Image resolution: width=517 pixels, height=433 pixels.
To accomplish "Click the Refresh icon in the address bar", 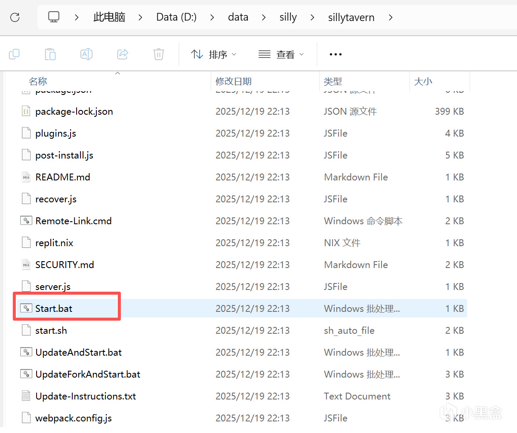I will coord(15,17).
